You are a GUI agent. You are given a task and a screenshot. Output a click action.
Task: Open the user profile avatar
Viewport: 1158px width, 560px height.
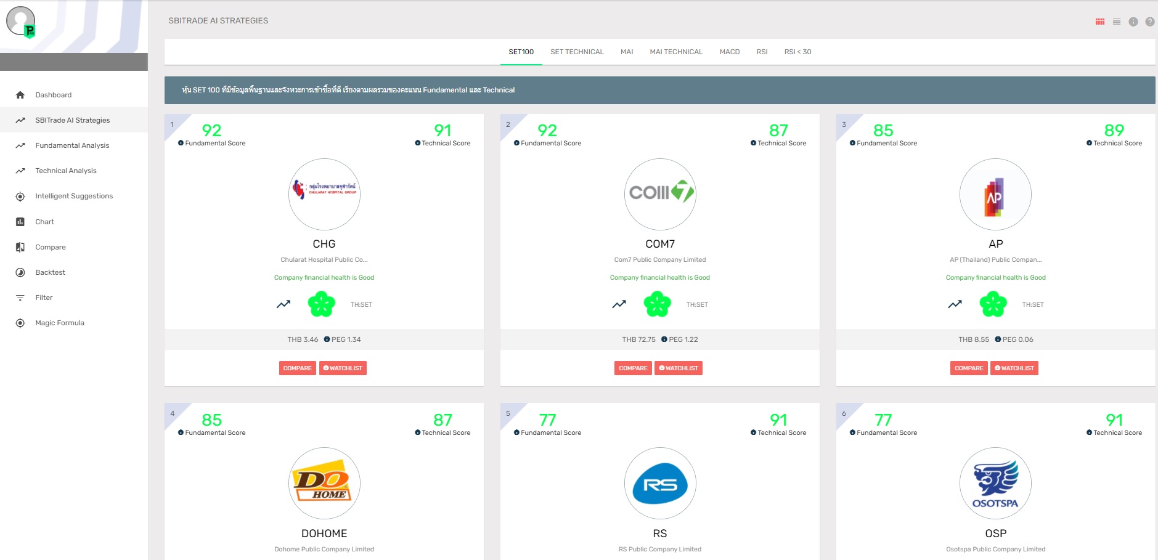(x=20, y=22)
